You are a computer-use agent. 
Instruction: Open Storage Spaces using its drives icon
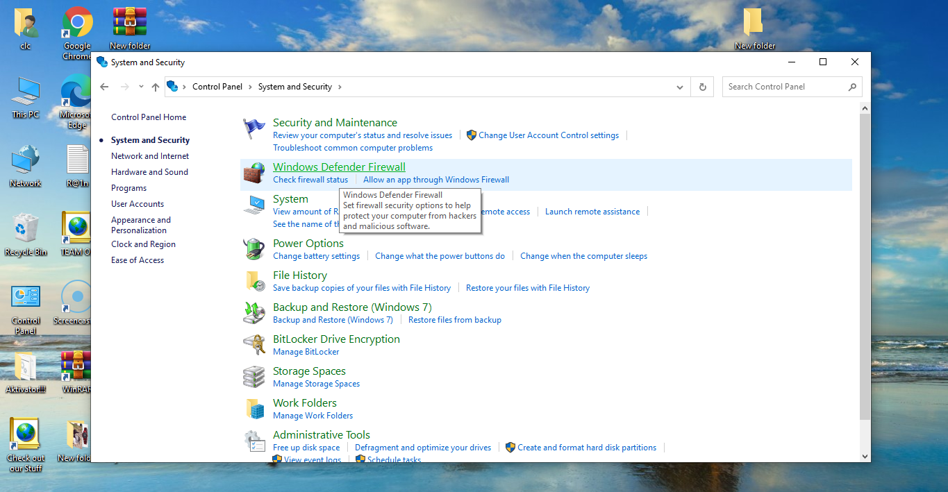253,375
